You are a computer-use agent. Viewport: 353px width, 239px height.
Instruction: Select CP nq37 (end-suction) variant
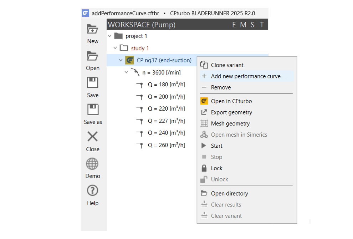164,60
